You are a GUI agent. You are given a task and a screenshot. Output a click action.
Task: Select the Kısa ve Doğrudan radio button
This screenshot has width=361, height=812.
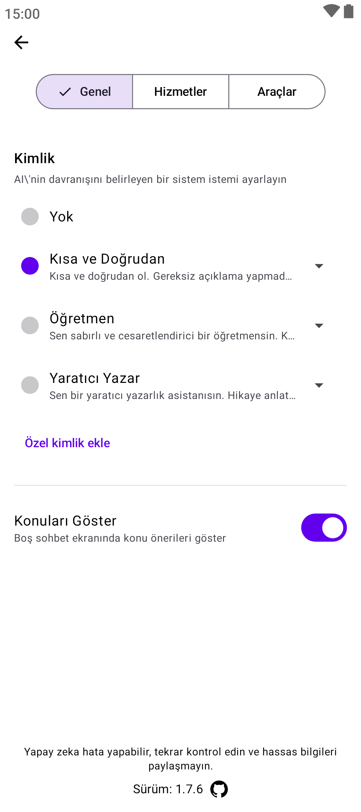point(30,266)
